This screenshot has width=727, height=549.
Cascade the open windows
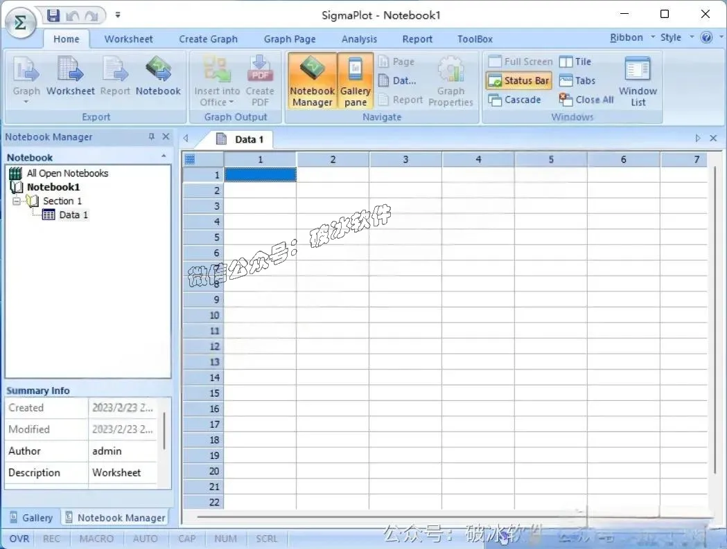[x=515, y=100]
